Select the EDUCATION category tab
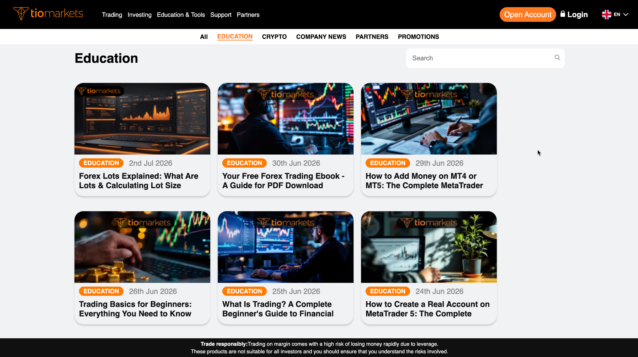 click(x=235, y=36)
